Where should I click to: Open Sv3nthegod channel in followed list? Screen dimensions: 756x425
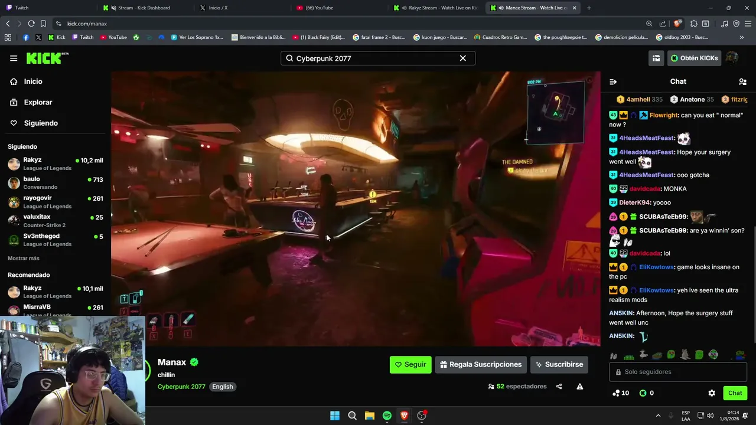click(56, 240)
